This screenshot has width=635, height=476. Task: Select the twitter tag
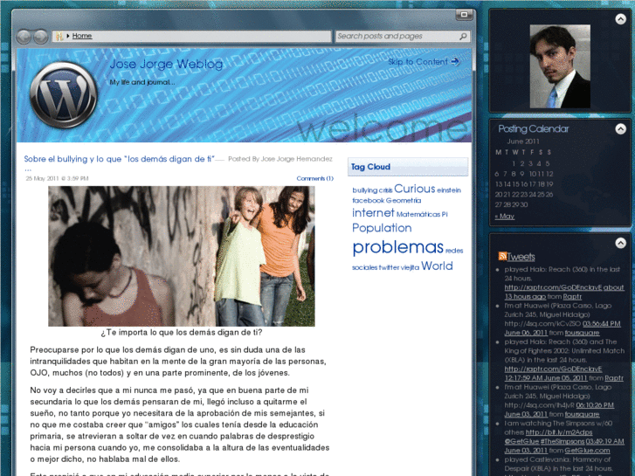pos(389,267)
